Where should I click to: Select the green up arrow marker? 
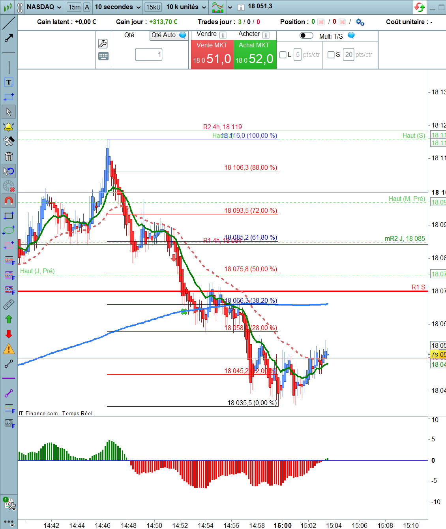(x=9, y=319)
